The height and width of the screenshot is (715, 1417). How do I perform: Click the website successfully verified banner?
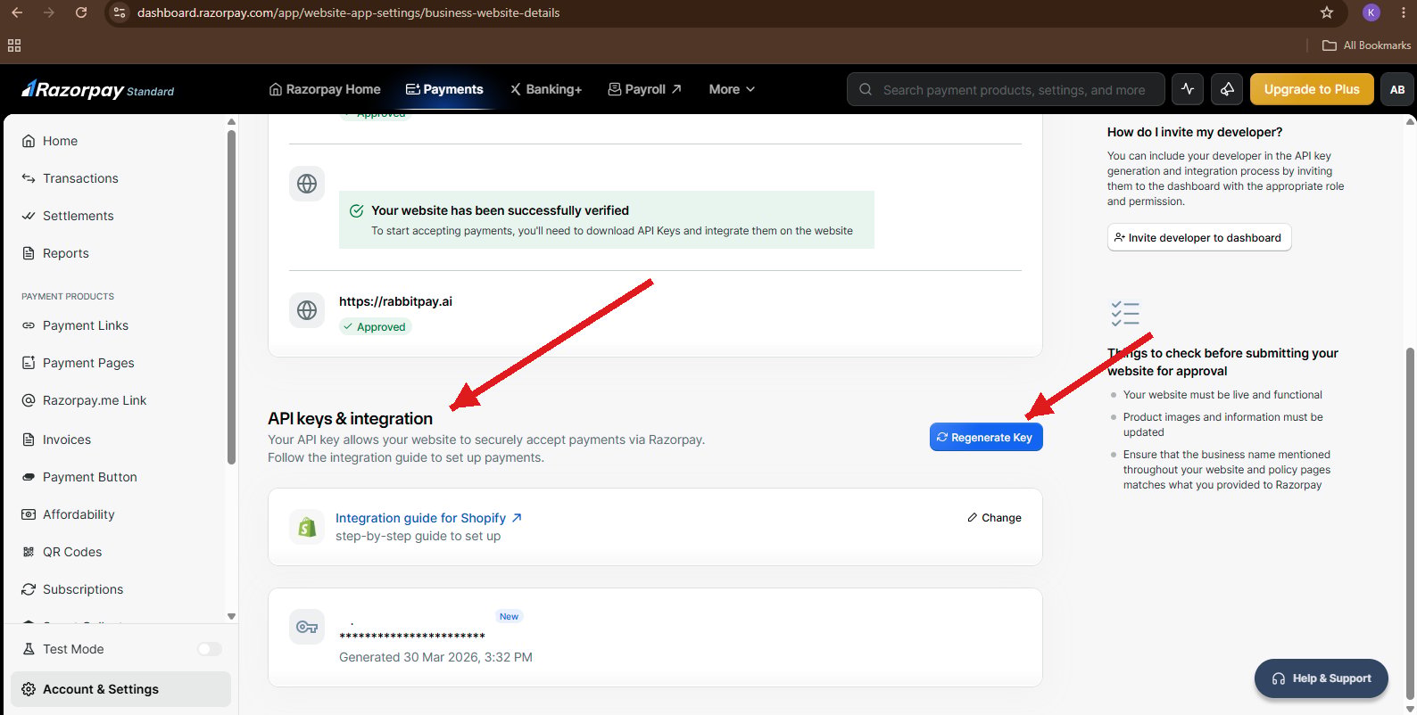coord(607,219)
